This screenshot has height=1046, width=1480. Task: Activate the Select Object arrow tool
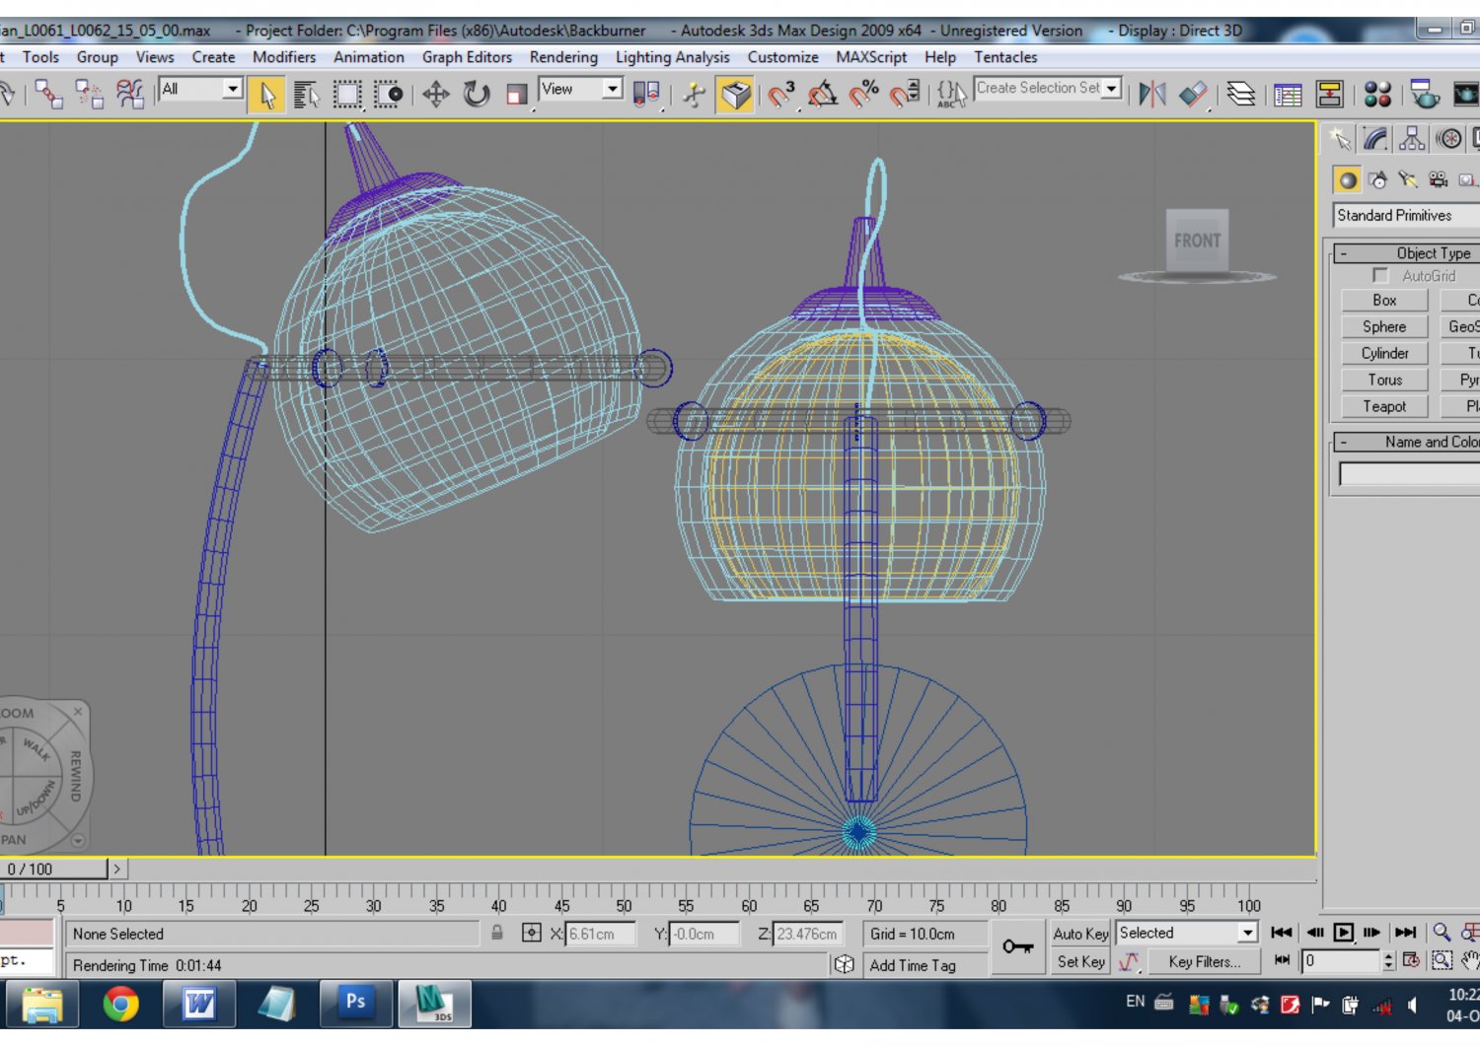264,94
